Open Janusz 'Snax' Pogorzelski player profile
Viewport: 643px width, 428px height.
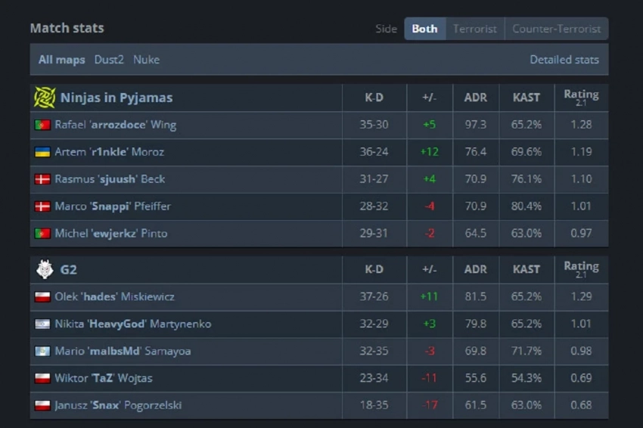(x=118, y=405)
